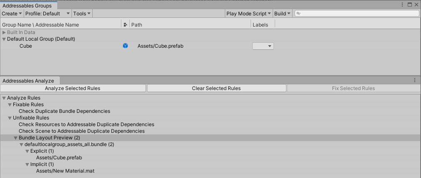Switch to the Addressables Analyze tab

[29, 80]
